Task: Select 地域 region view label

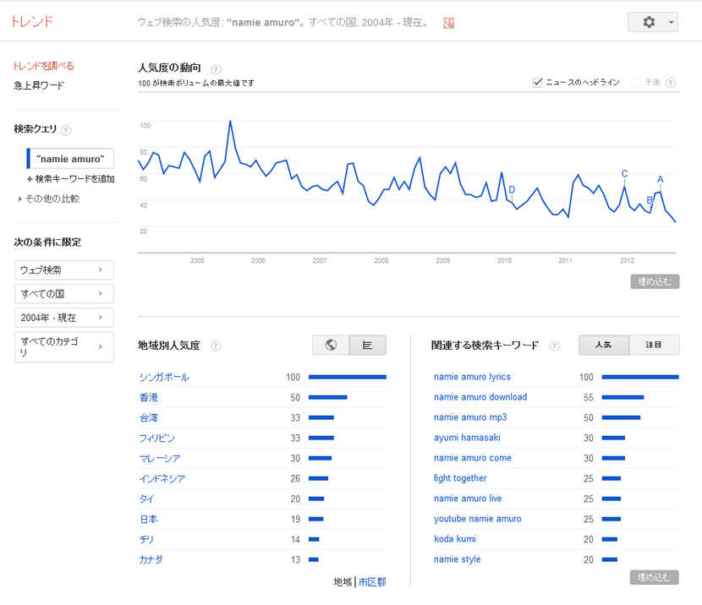Action: coord(343,581)
